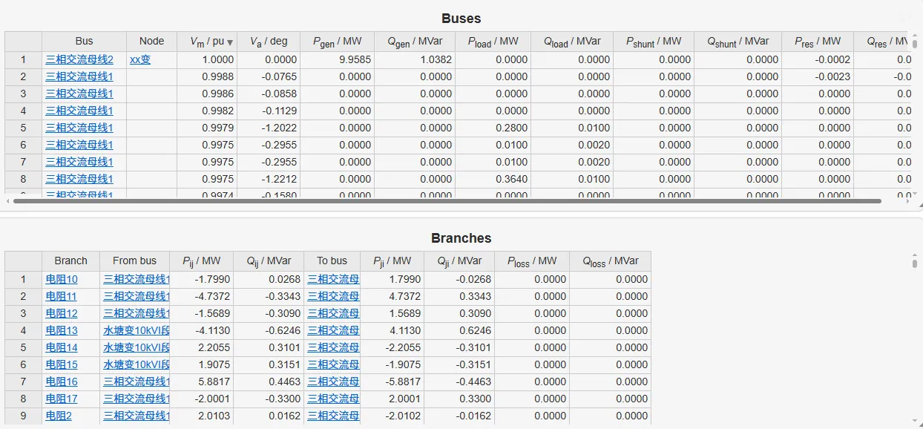The image size is (923, 429).
Task: Open the xx变 node link
Action: point(140,59)
